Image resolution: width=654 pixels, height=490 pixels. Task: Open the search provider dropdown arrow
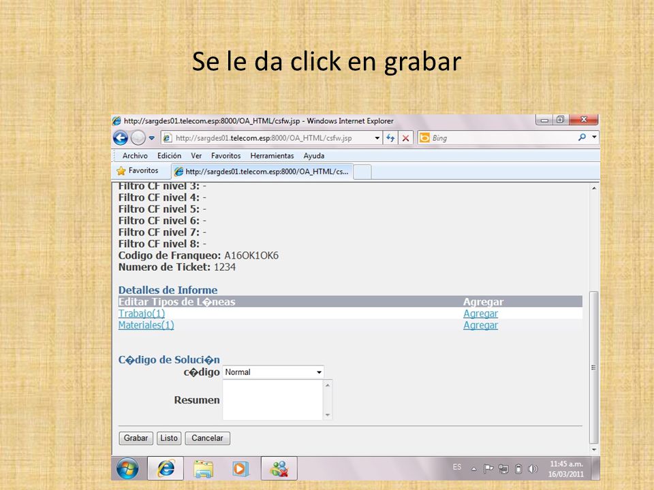click(x=594, y=137)
